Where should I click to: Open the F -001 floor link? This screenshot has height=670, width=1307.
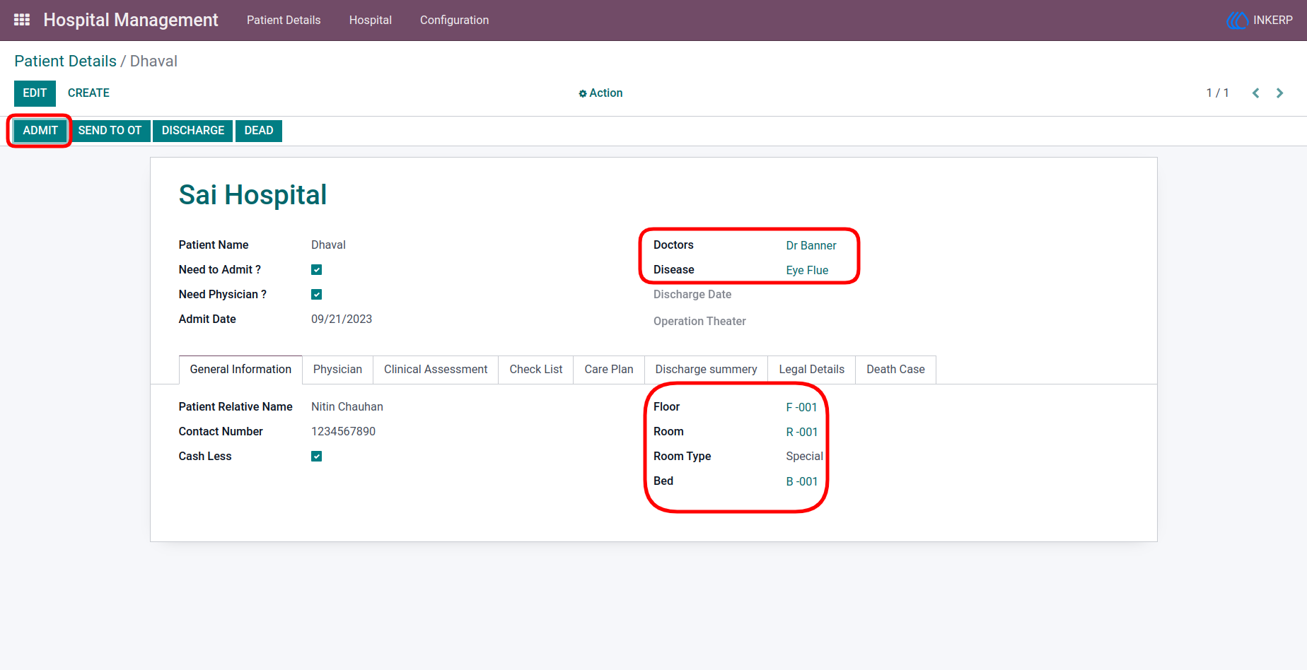(801, 408)
